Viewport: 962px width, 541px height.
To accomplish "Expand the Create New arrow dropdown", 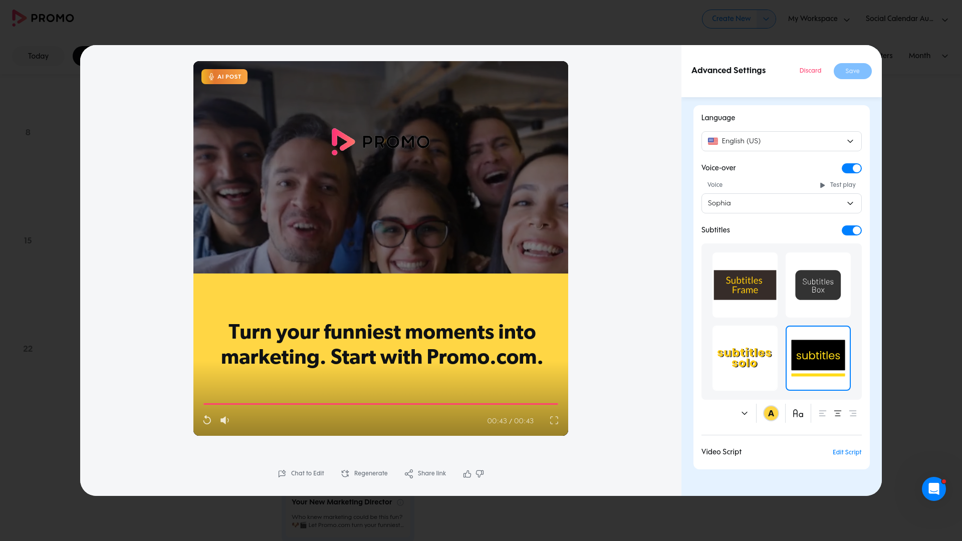I will point(766,19).
